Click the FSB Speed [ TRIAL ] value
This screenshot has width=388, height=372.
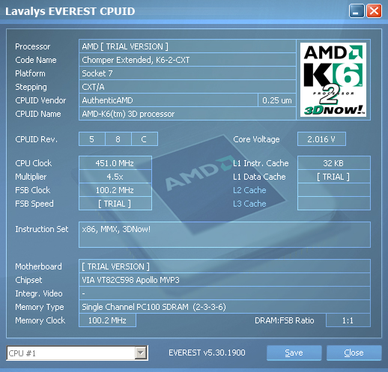tap(115, 204)
